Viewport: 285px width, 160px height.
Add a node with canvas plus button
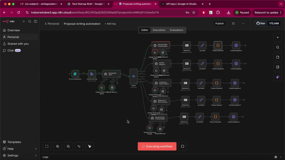point(278,37)
